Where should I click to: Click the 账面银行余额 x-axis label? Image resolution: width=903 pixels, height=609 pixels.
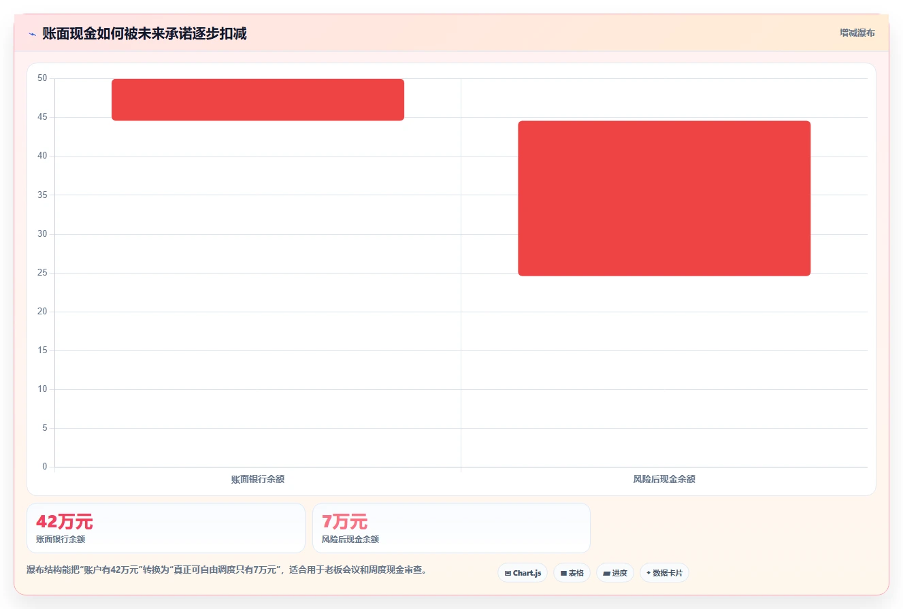coord(258,479)
